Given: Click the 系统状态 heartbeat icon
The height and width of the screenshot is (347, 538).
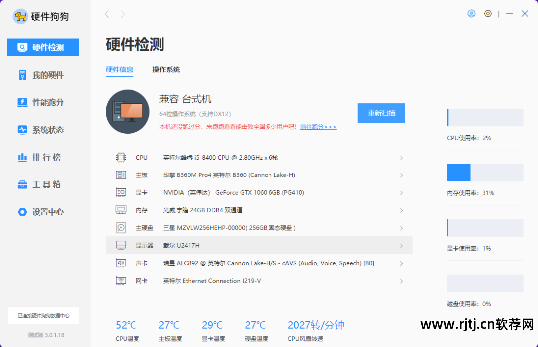Looking at the screenshot, I should click(x=22, y=130).
